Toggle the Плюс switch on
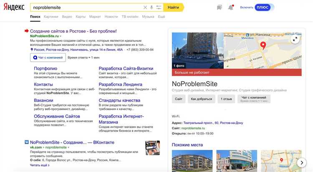 pyautogui.click(x=264, y=8)
